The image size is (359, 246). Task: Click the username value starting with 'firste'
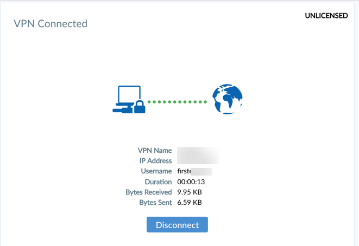195,171
